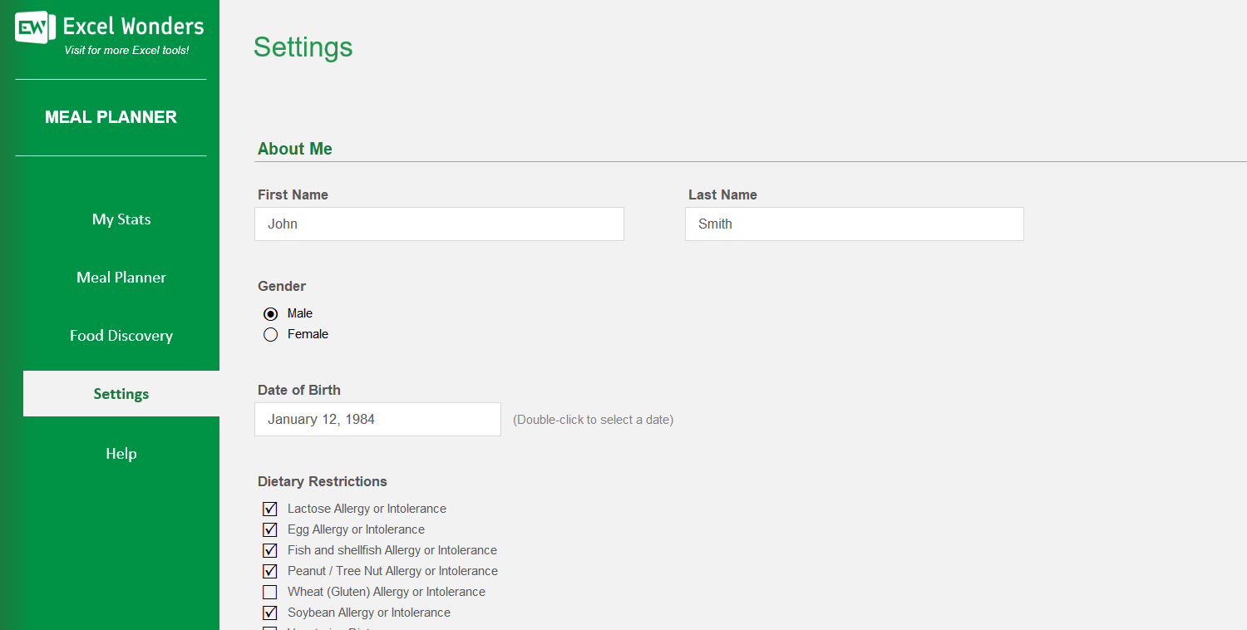Image resolution: width=1247 pixels, height=630 pixels.
Task: Select the Settings sidebar item
Action: [x=121, y=394]
